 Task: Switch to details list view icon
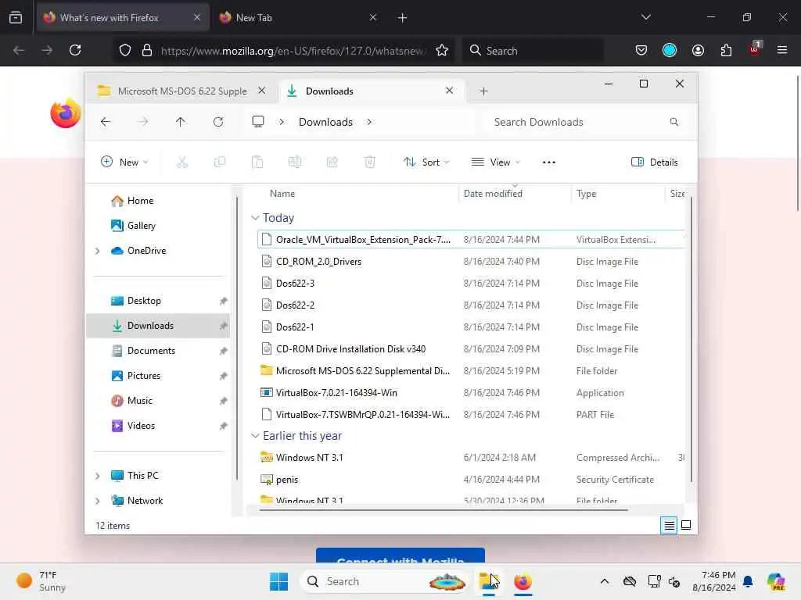point(670,525)
